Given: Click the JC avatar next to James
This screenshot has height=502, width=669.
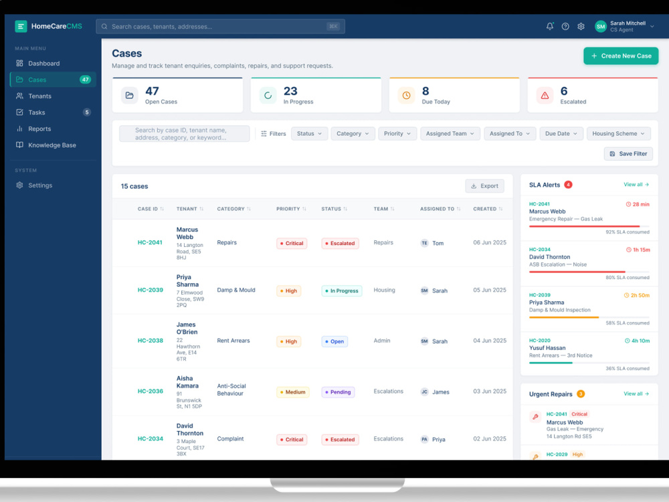Looking at the screenshot, I should (x=424, y=392).
